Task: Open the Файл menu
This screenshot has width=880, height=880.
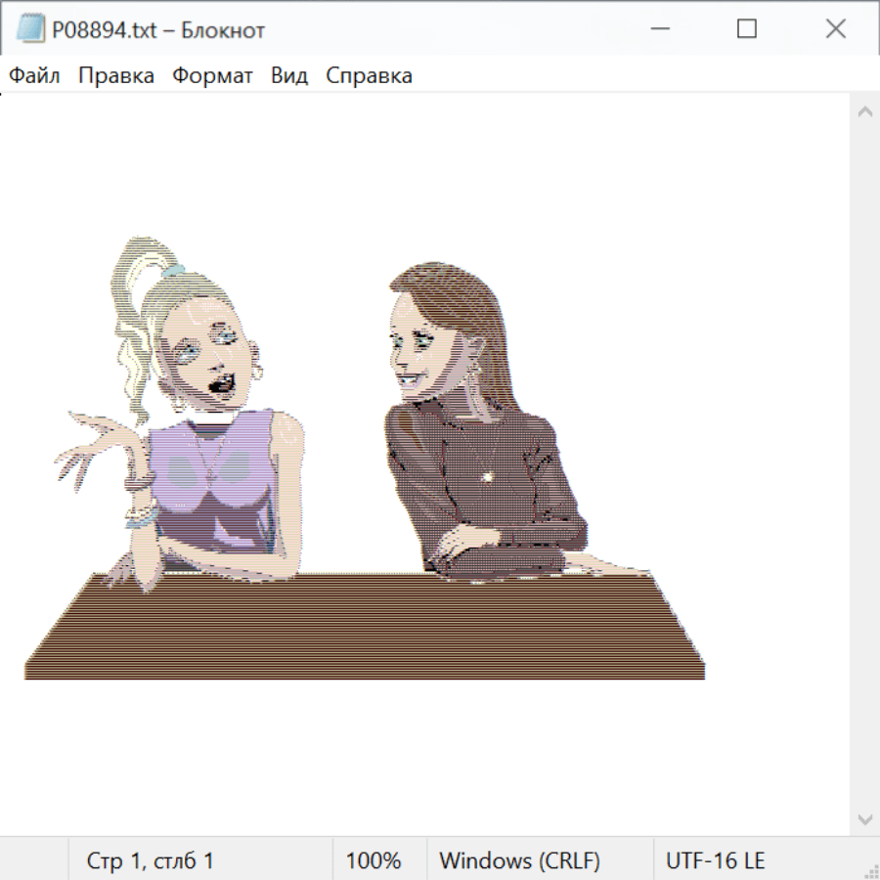Action: [35, 76]
